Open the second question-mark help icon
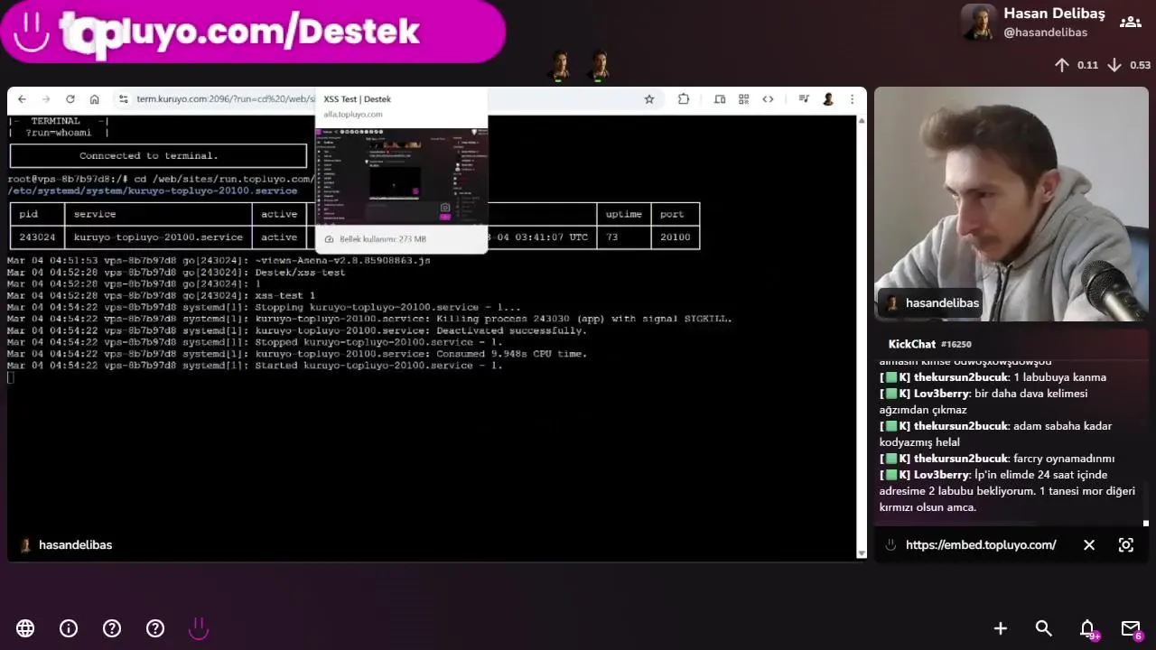The image size is (1156, 650). (155, 628)
